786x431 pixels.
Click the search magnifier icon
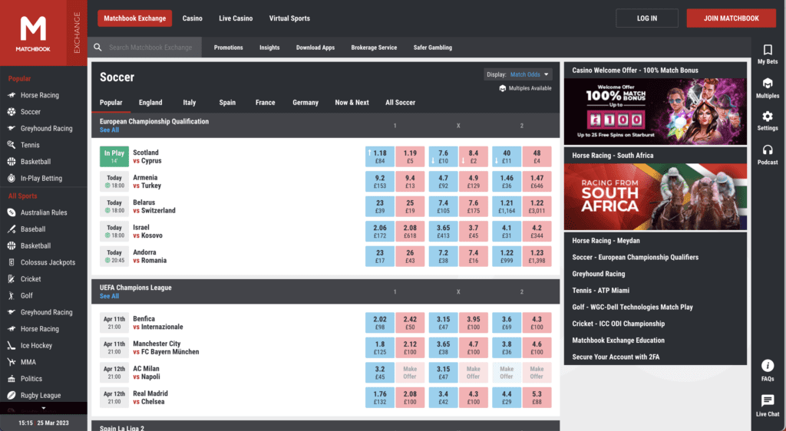tap(97, 47)
